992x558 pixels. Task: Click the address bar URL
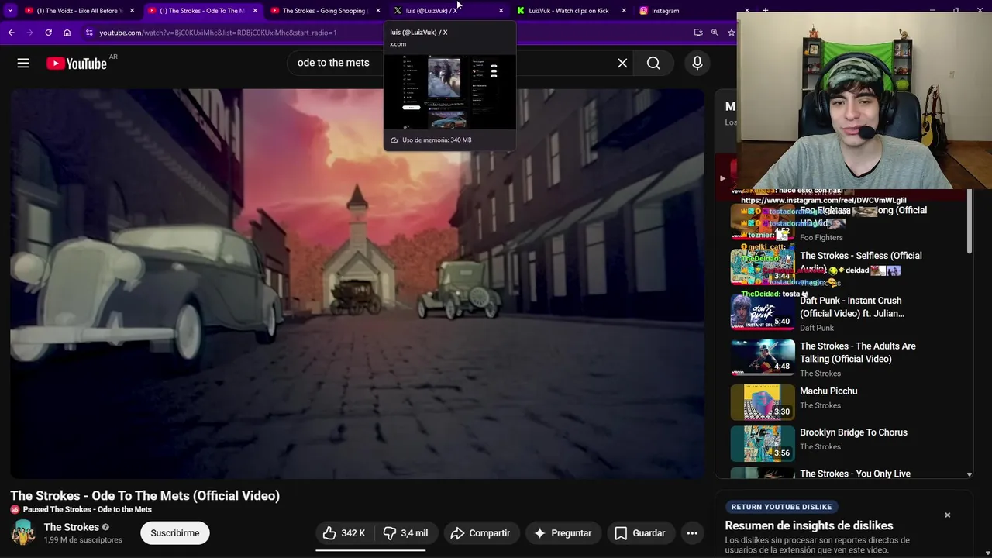(x=218, y=33)
